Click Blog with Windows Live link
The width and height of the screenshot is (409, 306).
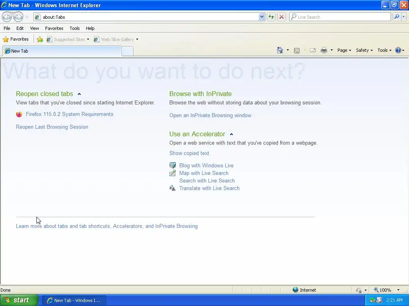206,165
